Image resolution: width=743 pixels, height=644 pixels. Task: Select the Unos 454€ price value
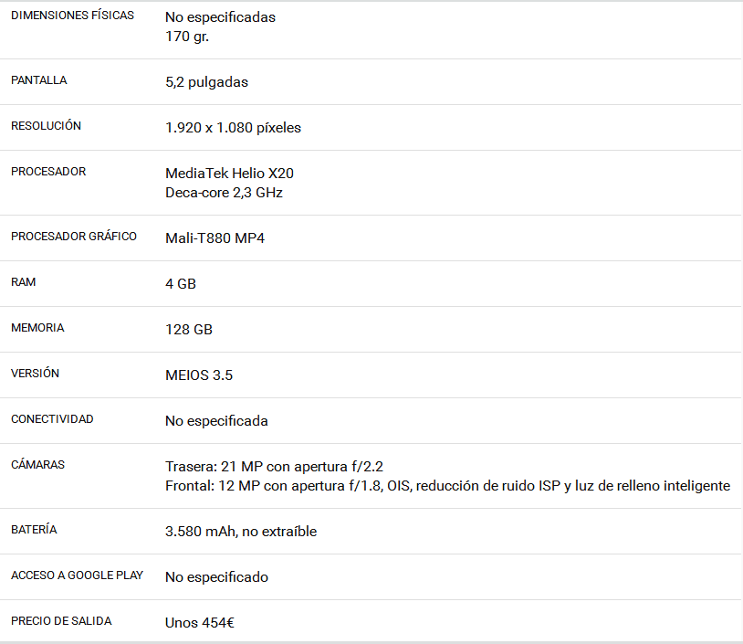point(200,623)
